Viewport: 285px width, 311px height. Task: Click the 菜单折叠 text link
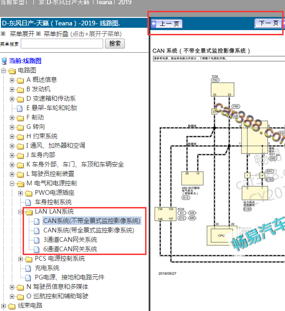(56, 34)
